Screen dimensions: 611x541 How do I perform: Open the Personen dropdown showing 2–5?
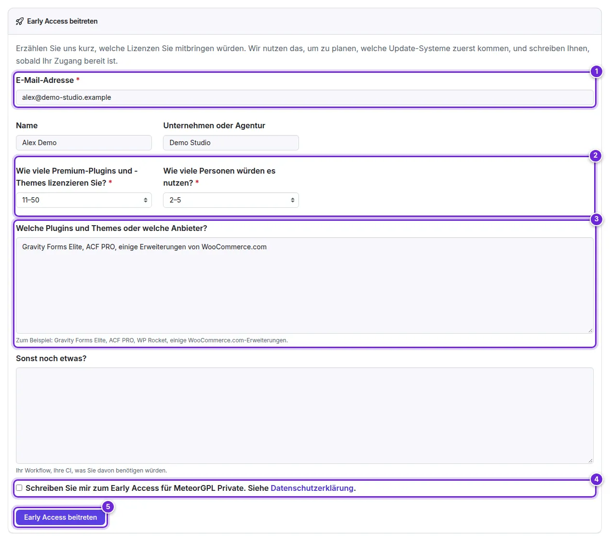coord(231,200)
